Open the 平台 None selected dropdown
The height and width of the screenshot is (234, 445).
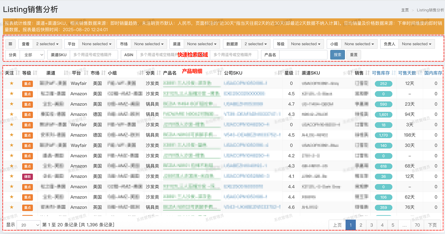pos(97,44)
